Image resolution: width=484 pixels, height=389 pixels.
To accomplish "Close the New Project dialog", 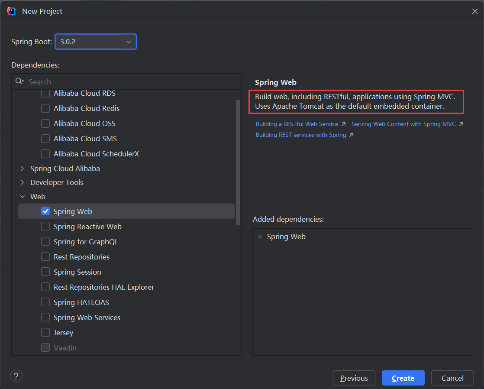I will [x=475, y=11].
